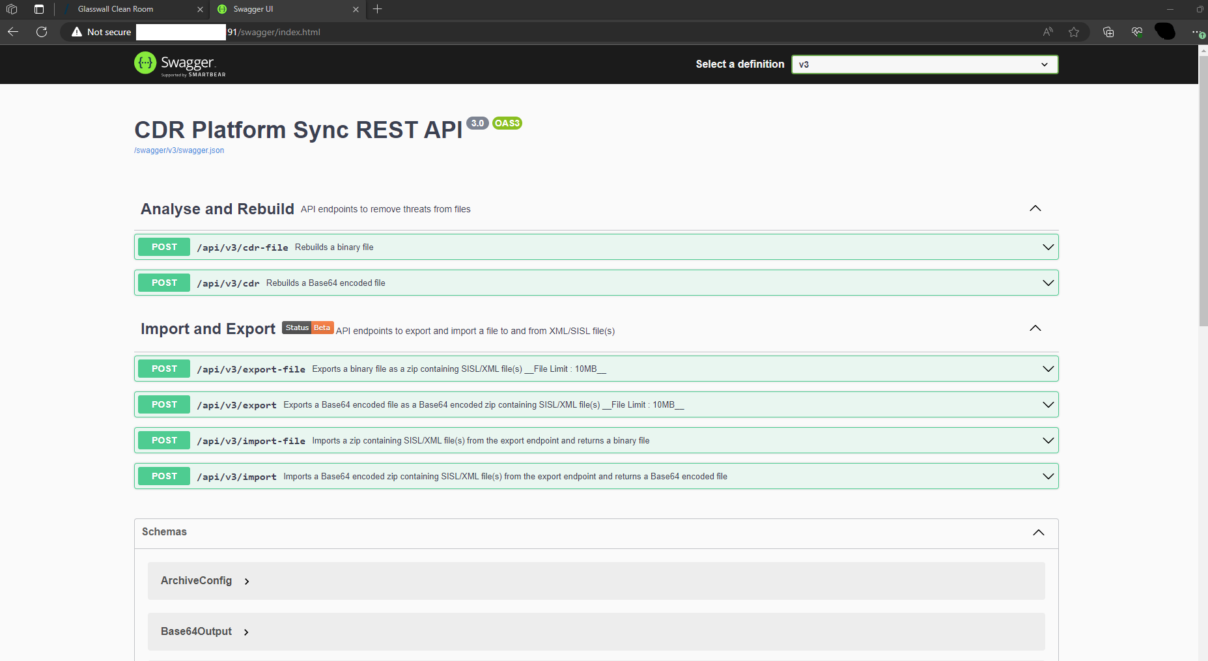This screenshot has height=661, width=1208.
Task: Open the /swagger/v3/swagger.json link
Action: (x=179, y=150)
